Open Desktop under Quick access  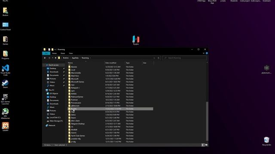(x=52, y=68)
